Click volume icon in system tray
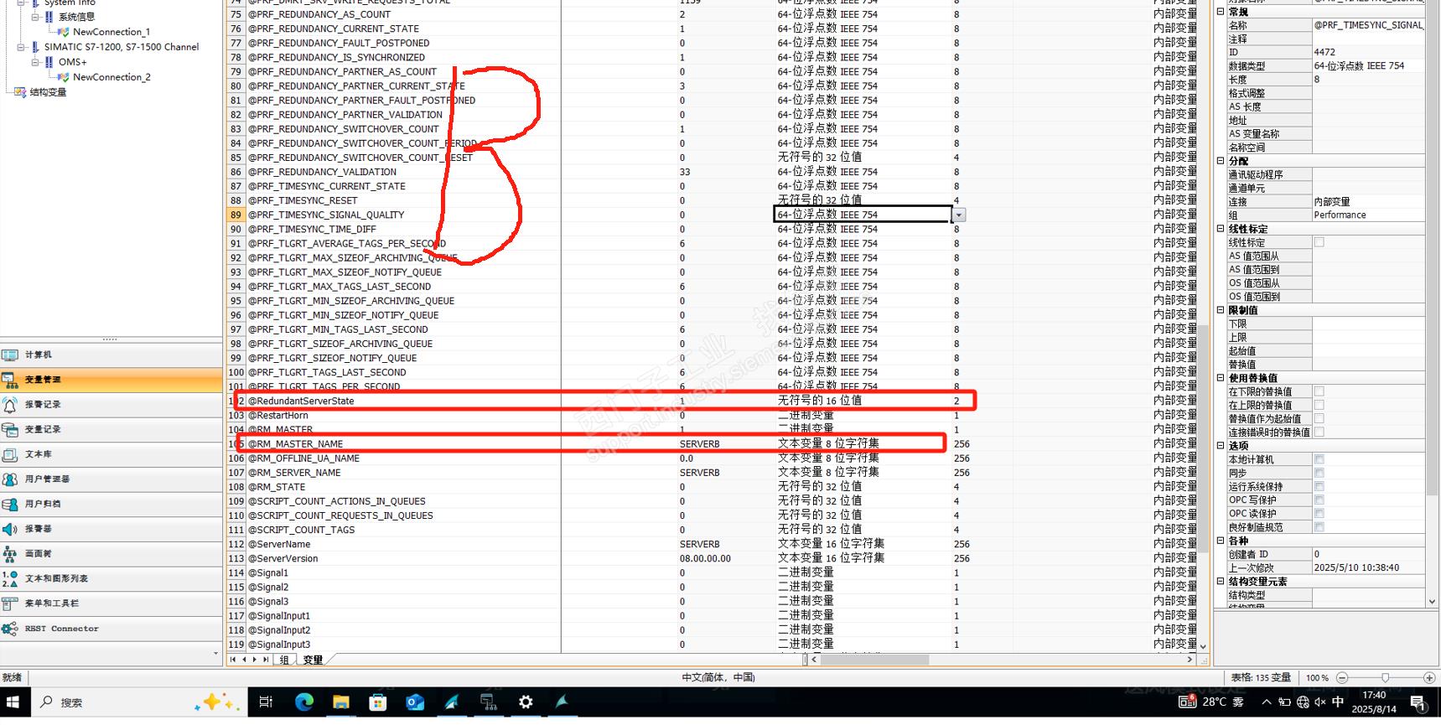Image resolution: width=1441 pixels, height=725 pixels. pos(1320,702)
